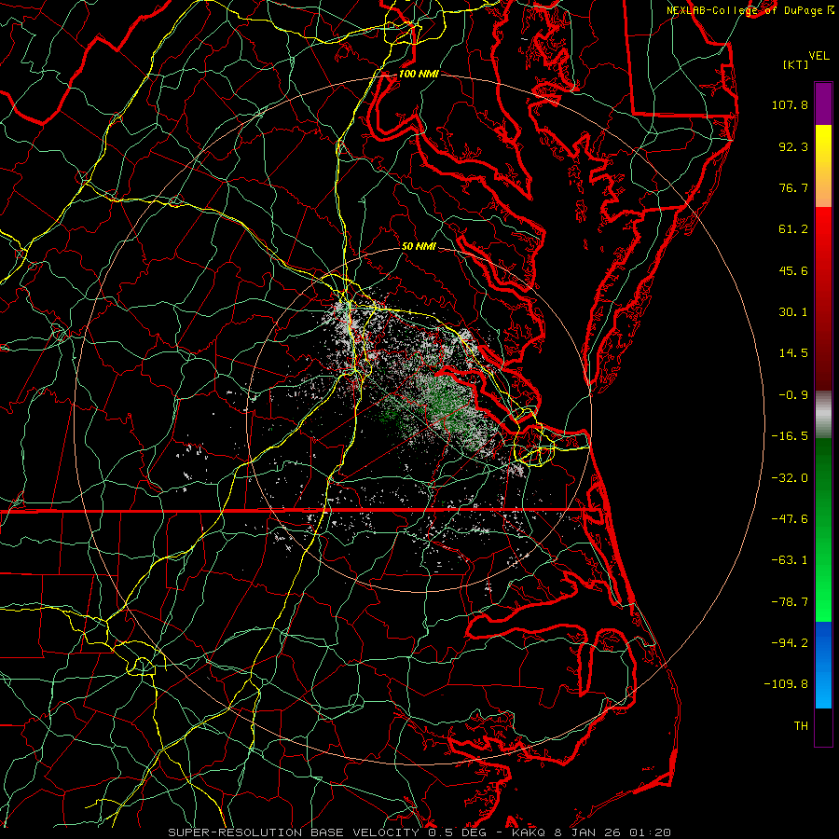Viewport: 839px width, 839px height.
Task: Click the TH threshold label in legend
Action: click(x=801, y=726)
